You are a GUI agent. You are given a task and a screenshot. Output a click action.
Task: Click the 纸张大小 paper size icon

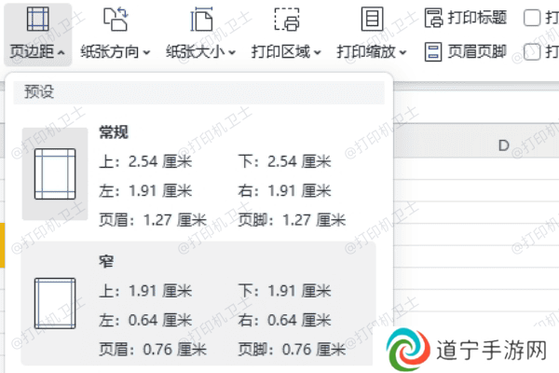click(x=201, y=19)
